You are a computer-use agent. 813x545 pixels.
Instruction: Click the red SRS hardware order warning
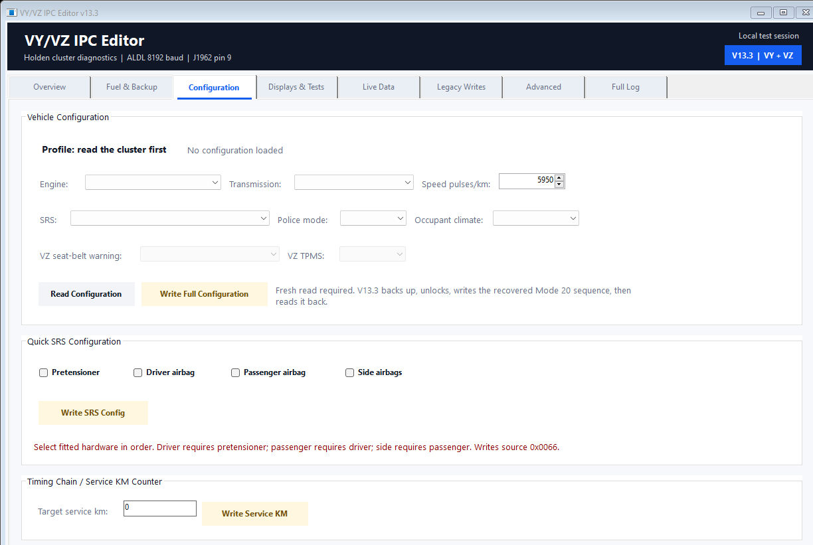(296, 447)
